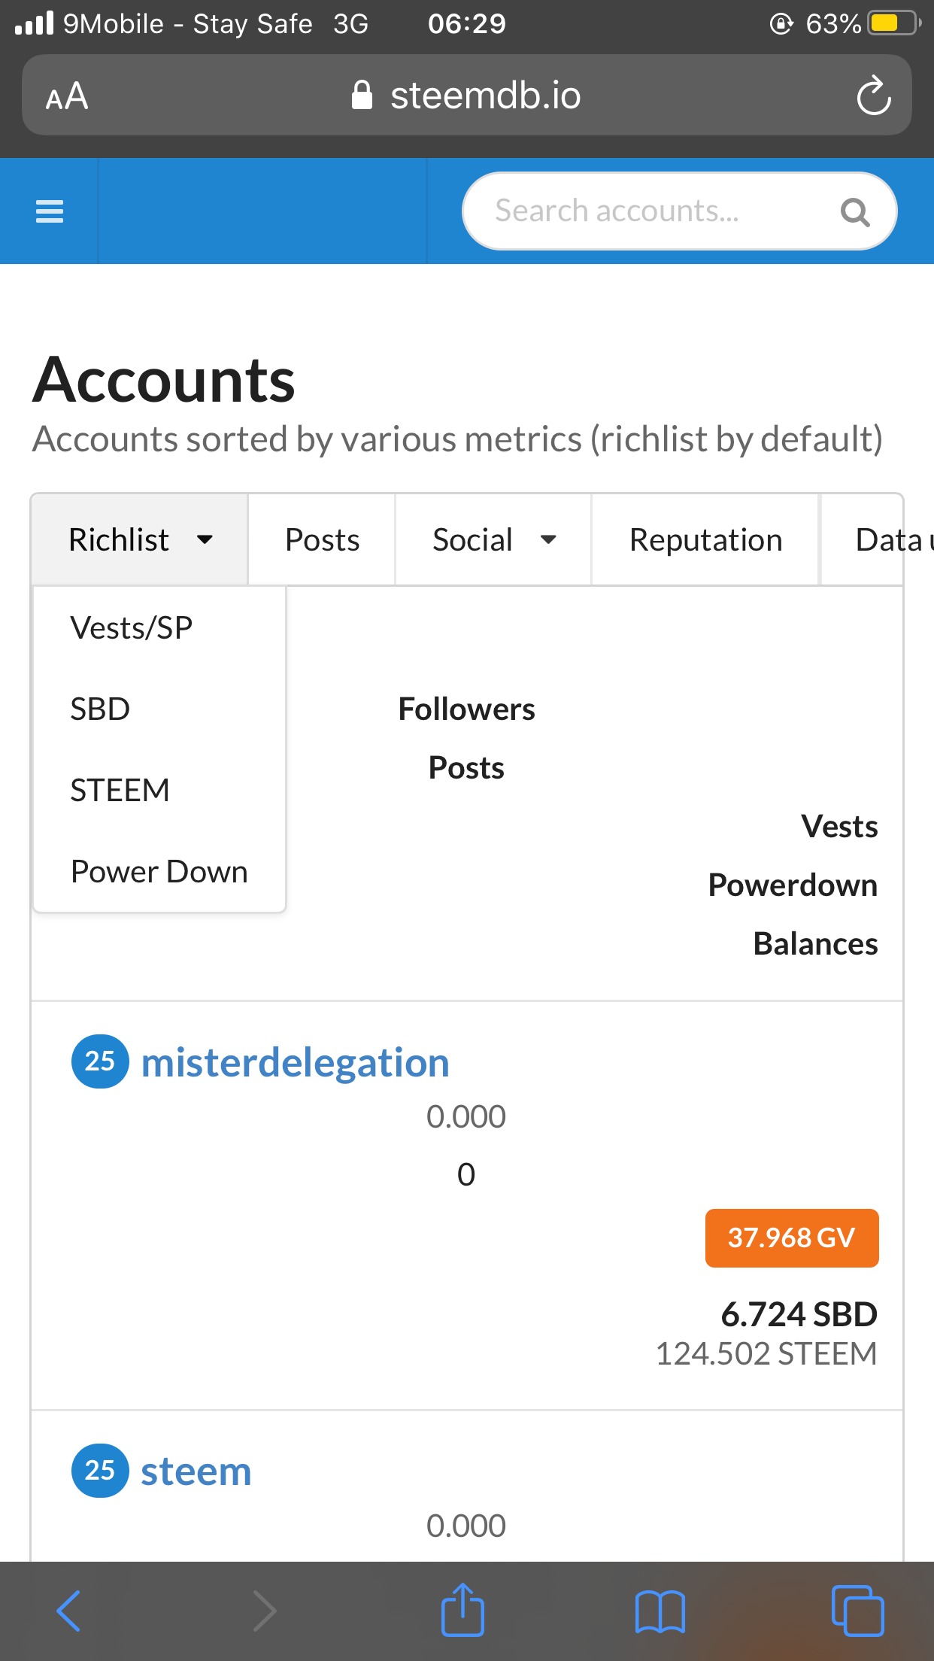Click reputation badge 25 beside misterdelegation
Viewport: 934px width, 1661px height.
point(100,1061)
